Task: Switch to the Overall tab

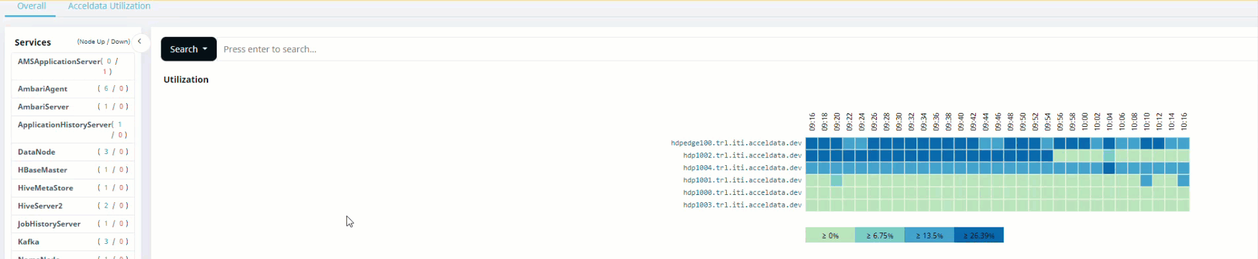Action: coord(31,6)
